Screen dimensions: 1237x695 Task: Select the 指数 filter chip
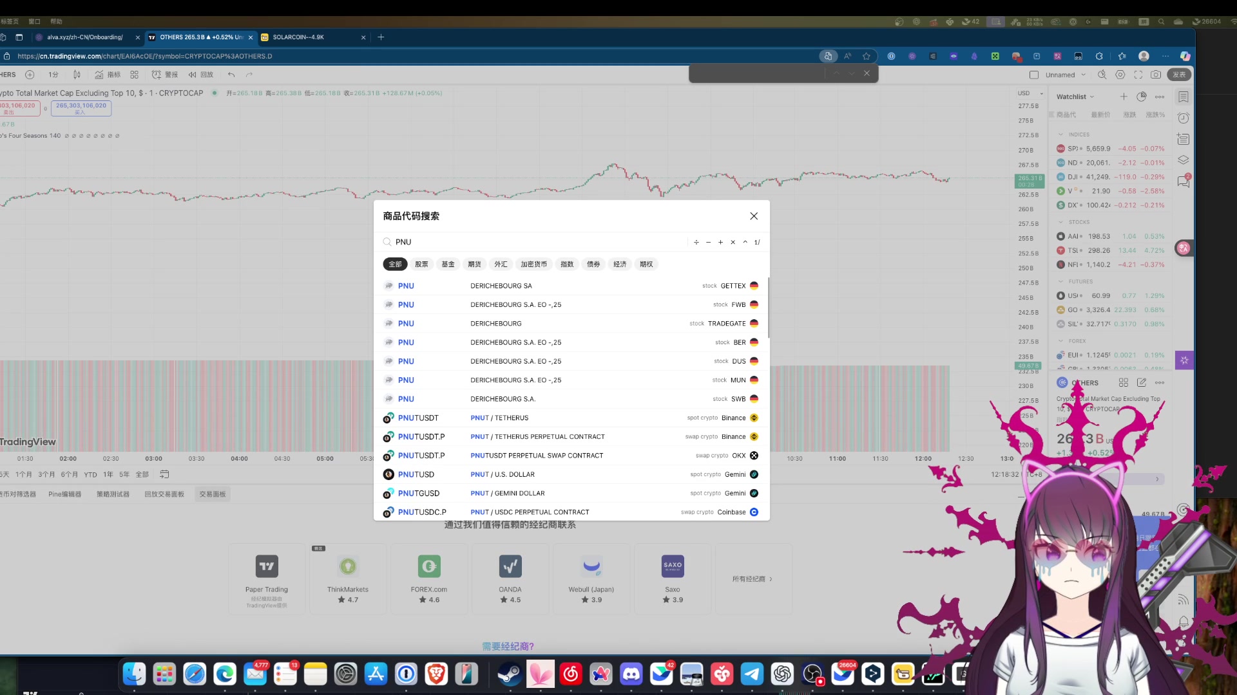567,264
